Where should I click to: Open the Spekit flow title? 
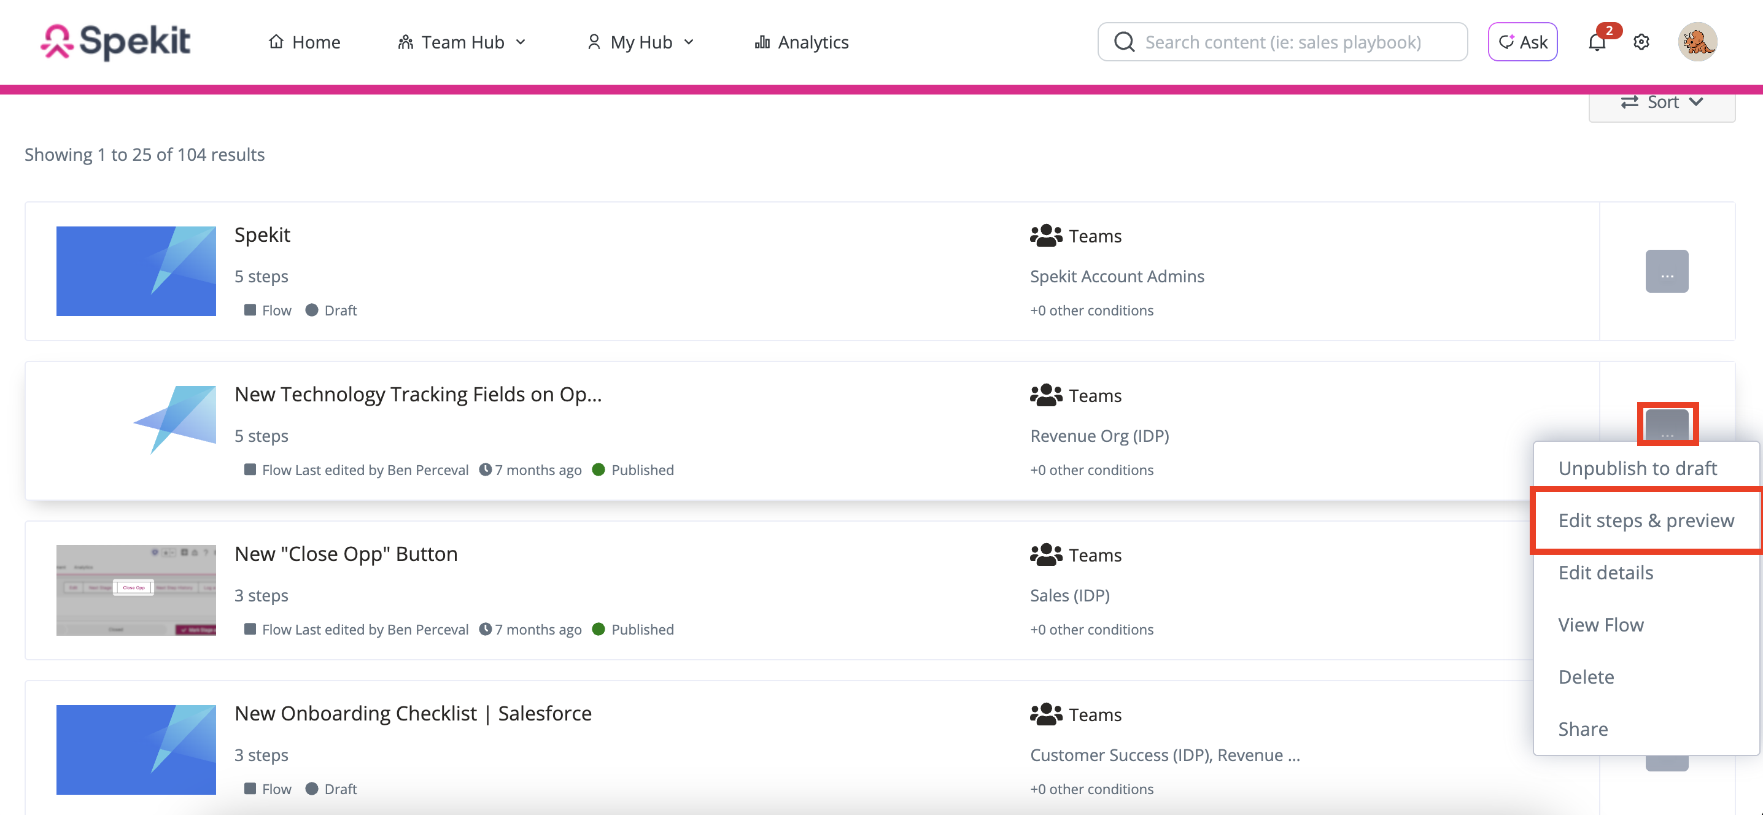(262, 234)
